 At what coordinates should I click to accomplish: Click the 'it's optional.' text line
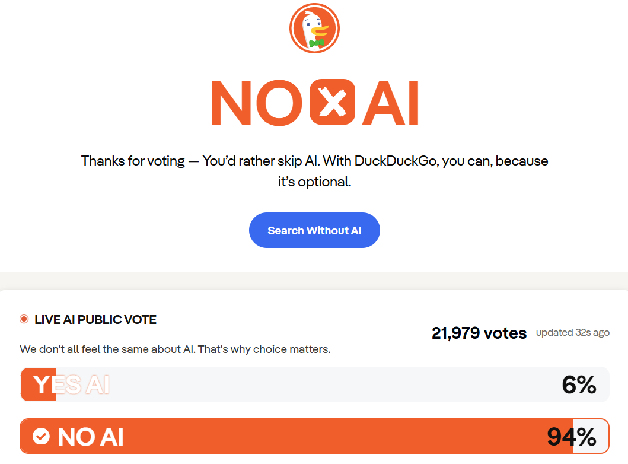coord(314,182)
